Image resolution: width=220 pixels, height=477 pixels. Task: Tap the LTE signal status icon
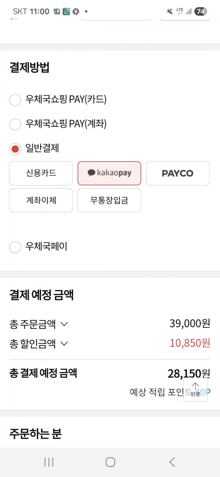[x=180, y=11]
